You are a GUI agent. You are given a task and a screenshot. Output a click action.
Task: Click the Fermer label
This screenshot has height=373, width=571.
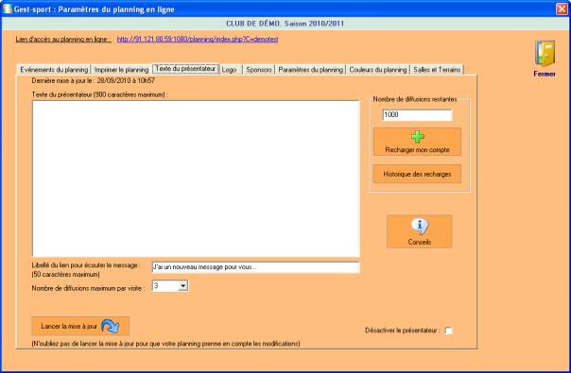pos(545,74)
